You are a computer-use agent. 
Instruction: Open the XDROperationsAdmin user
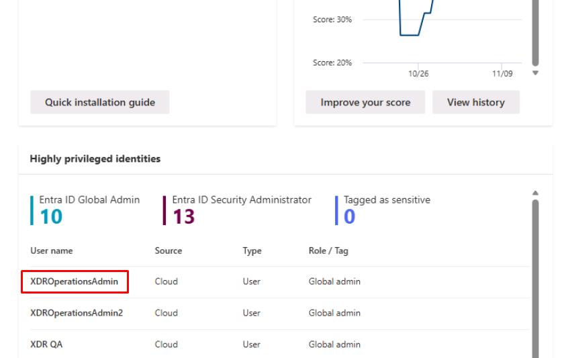click(74, 282)
